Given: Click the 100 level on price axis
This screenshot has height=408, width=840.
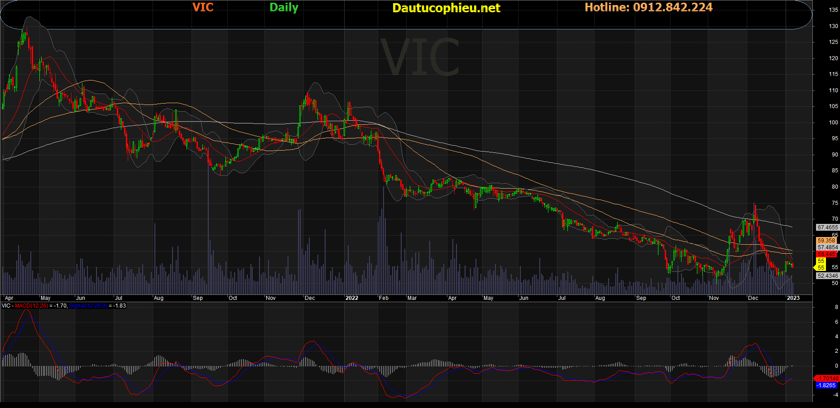Looking at the screenshot, I should click(x=833, y=123).
